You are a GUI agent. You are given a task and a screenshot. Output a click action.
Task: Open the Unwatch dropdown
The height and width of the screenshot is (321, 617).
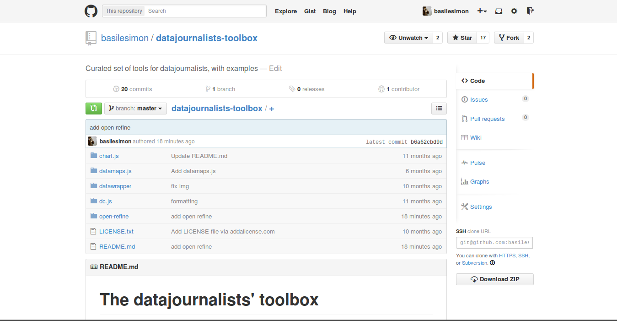click(x=408, y=38)
